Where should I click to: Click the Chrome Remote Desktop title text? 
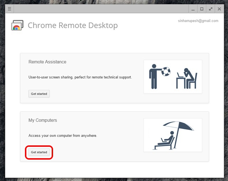tap(73, 26)
